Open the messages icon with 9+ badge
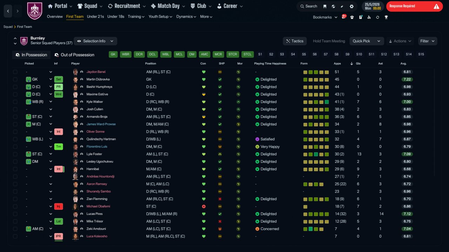 343,17
